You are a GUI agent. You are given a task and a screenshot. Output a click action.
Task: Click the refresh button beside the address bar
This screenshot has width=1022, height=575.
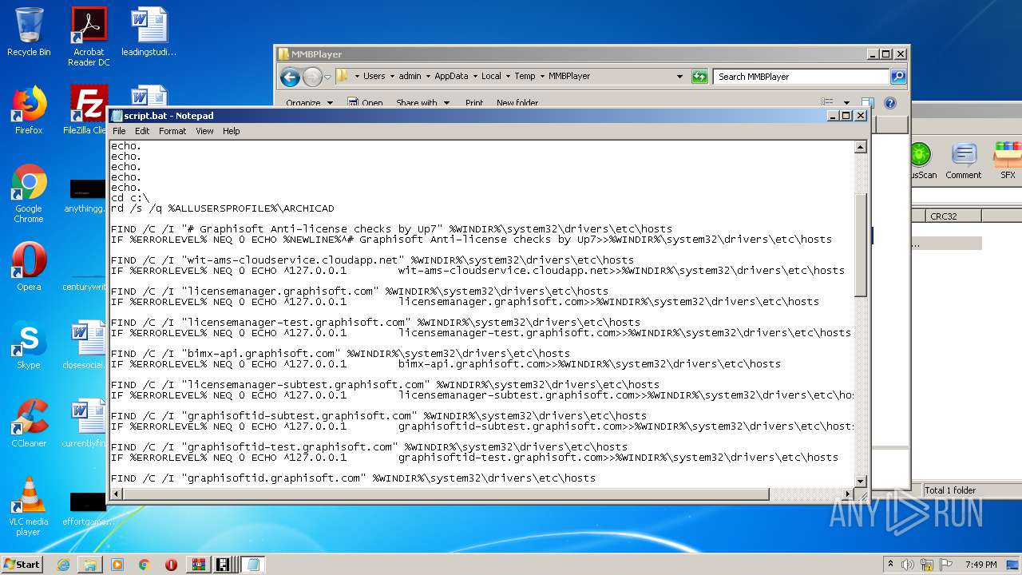tap(699, 77)
